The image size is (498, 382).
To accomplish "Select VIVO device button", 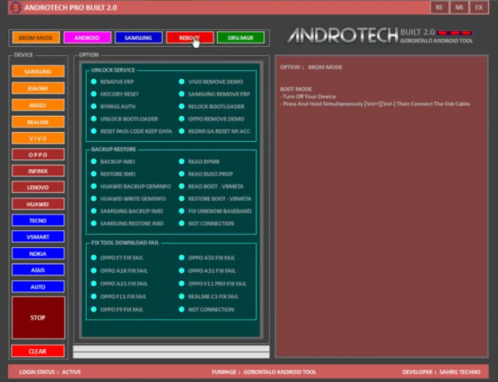I will click(38, 138).
